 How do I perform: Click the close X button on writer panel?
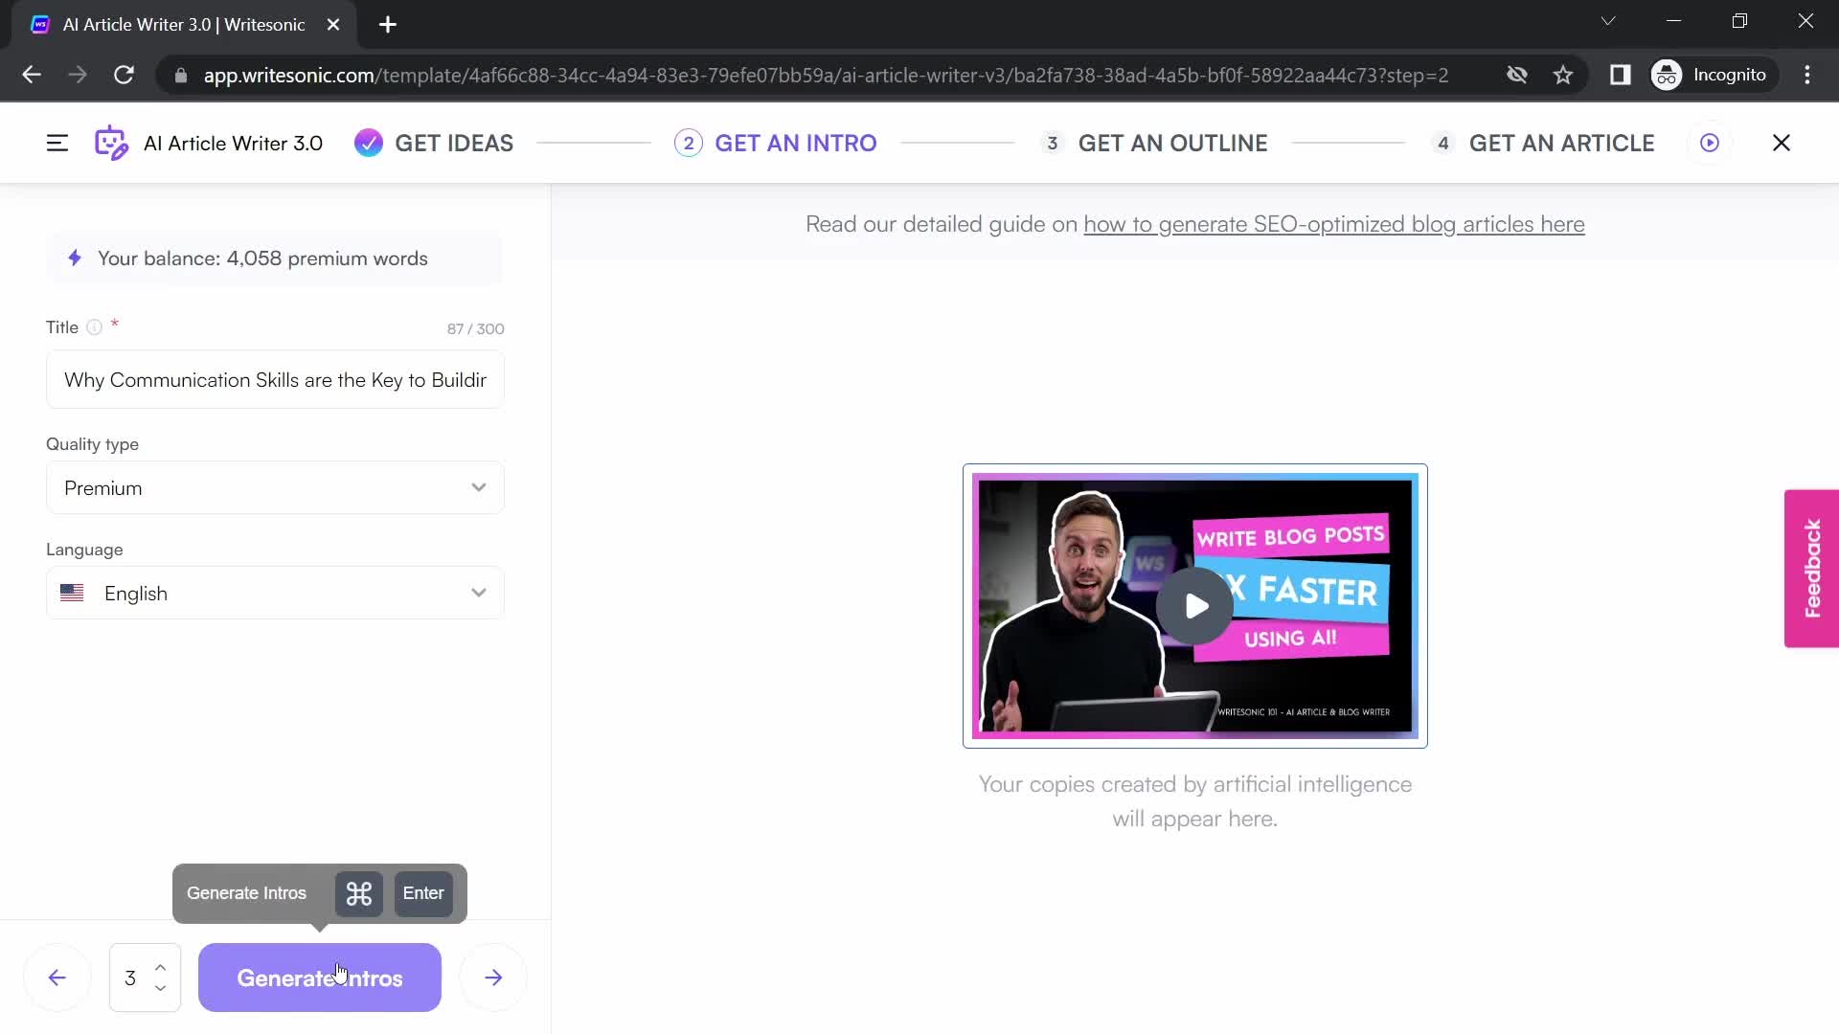(1781, 143)
